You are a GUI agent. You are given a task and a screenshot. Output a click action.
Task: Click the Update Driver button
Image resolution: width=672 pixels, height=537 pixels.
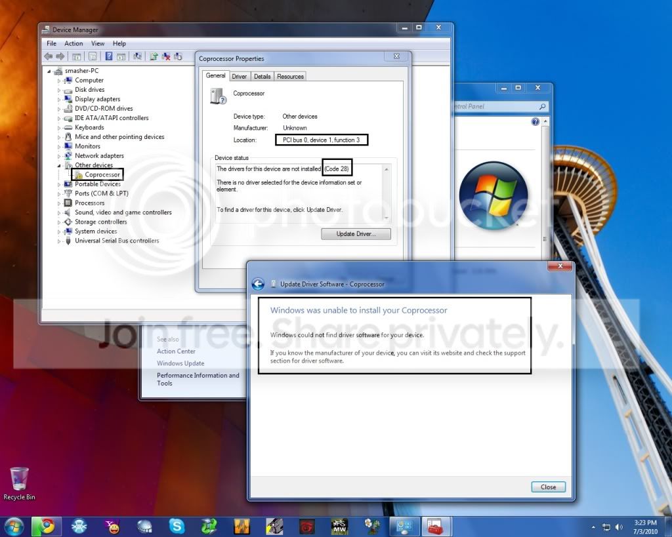(356, 234)
